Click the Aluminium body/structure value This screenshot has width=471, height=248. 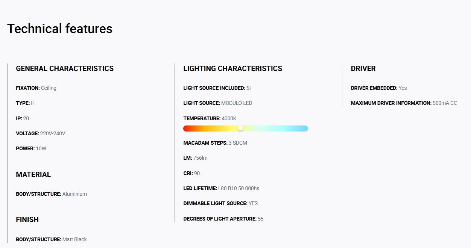(74, 194)
